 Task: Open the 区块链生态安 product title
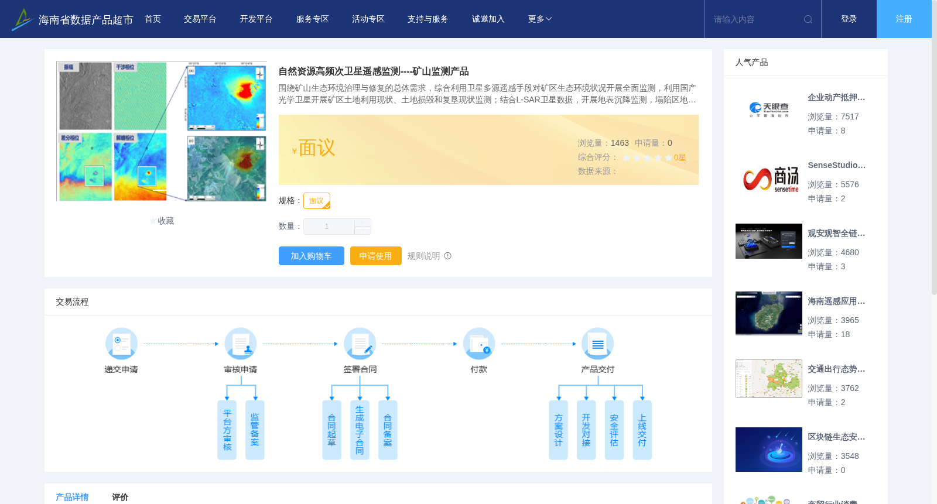[x=836, y=437]
